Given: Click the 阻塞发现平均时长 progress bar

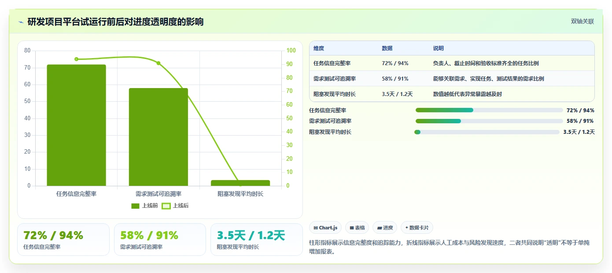Looking at the screenshot, I should coord(487,132).
